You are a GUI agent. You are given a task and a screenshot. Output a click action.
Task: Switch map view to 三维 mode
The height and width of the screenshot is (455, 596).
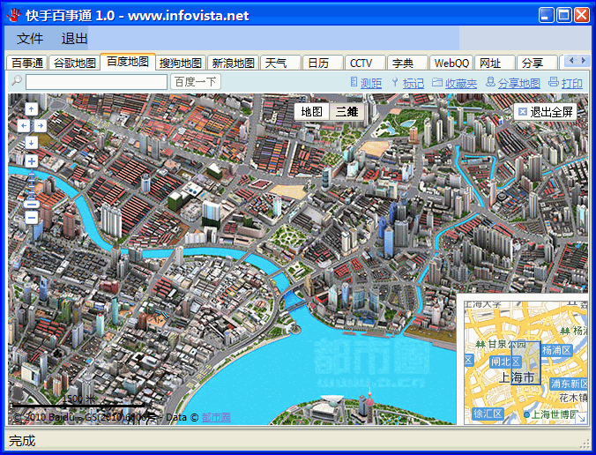point(346,112)
